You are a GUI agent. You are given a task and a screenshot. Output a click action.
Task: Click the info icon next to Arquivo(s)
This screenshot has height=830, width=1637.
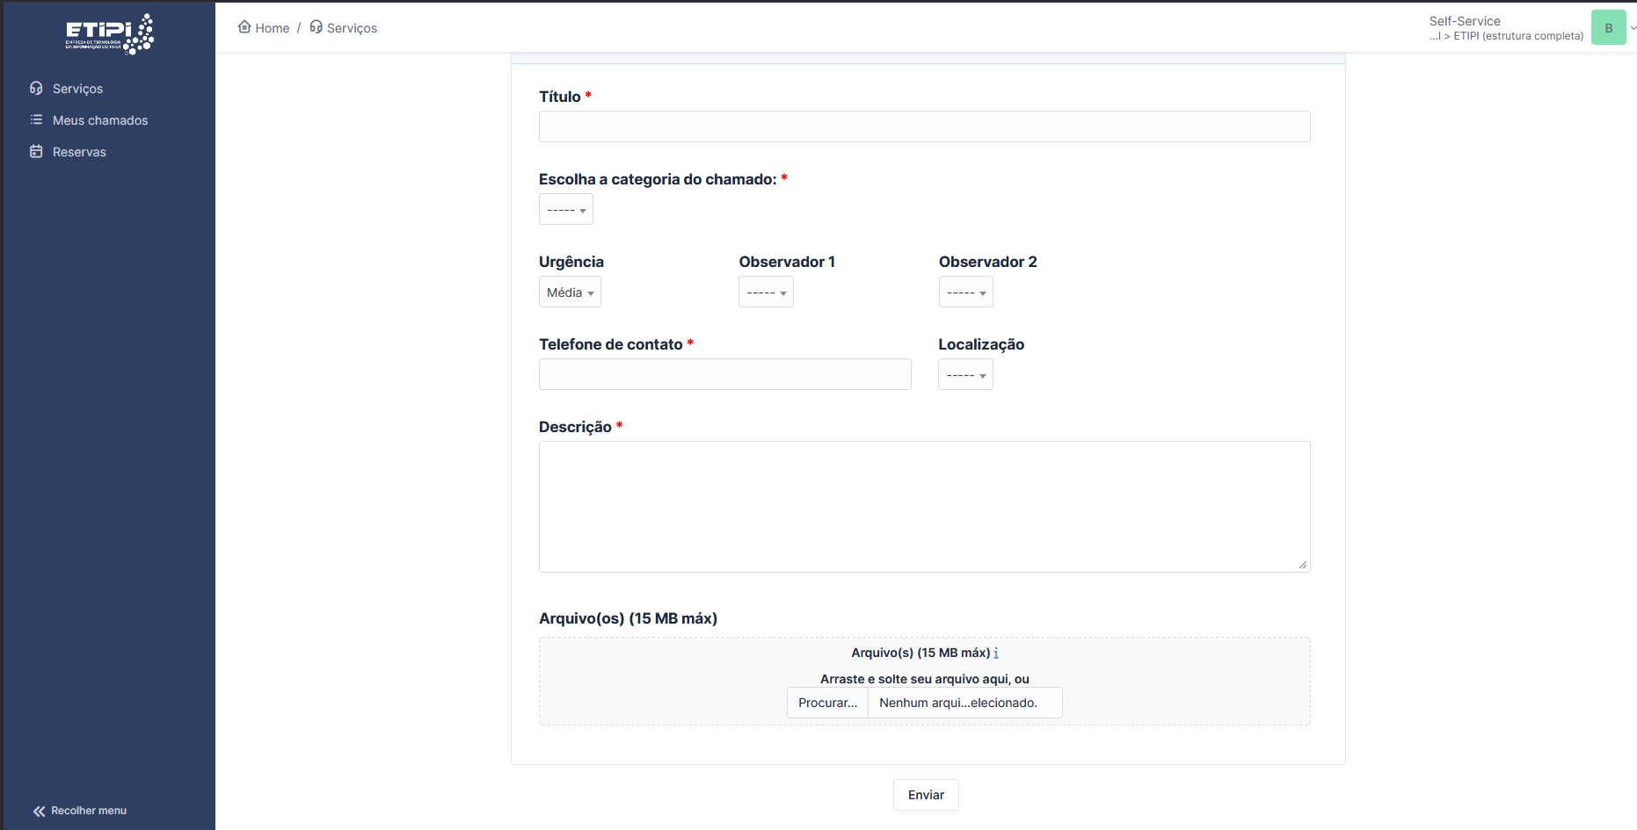point(996,653)
